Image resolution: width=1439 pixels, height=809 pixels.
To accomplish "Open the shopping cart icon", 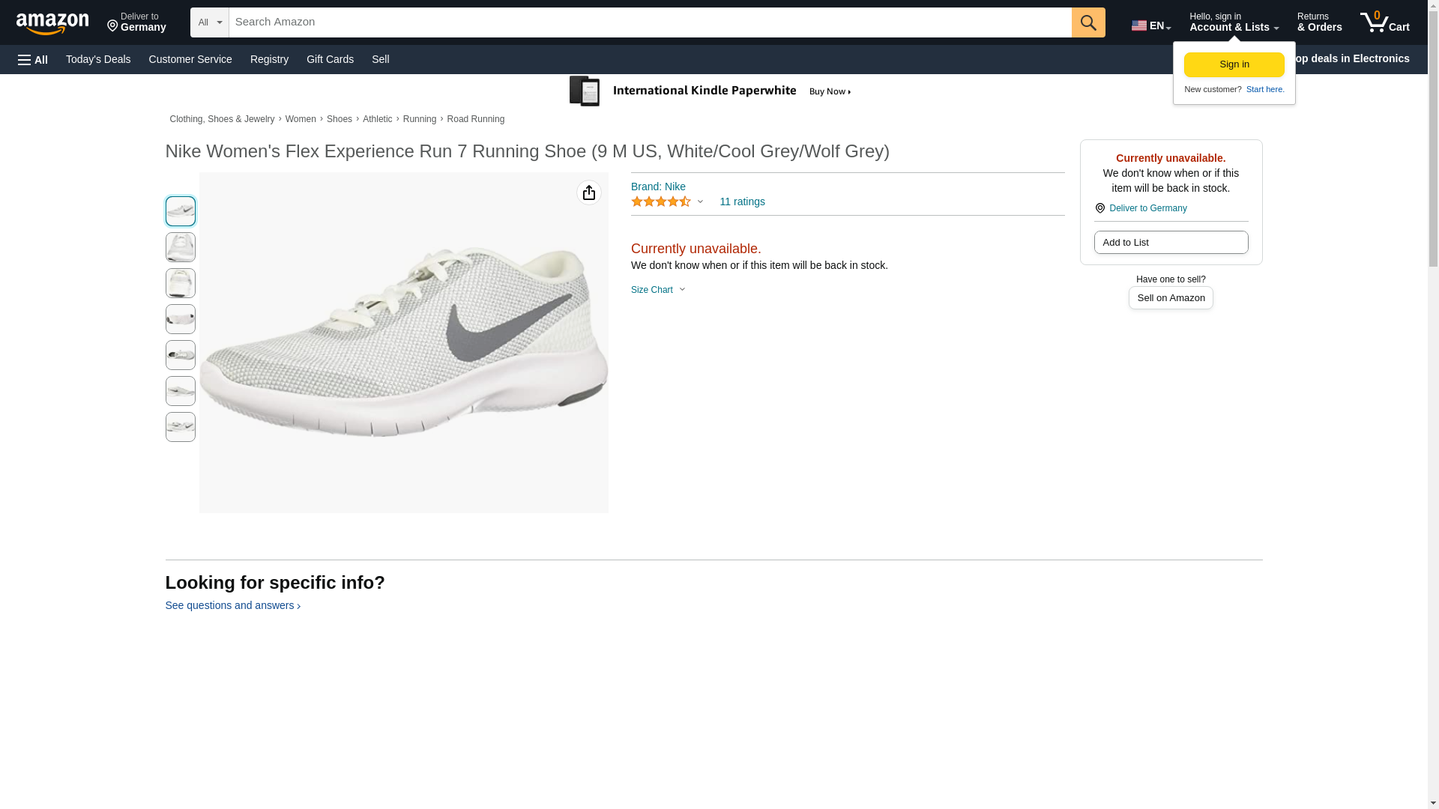I will pos(1384,22).
